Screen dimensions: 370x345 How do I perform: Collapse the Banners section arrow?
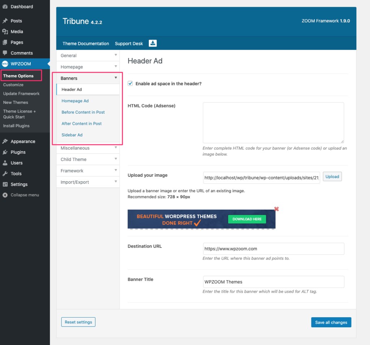pyautogui.click(x=116, y=78)
